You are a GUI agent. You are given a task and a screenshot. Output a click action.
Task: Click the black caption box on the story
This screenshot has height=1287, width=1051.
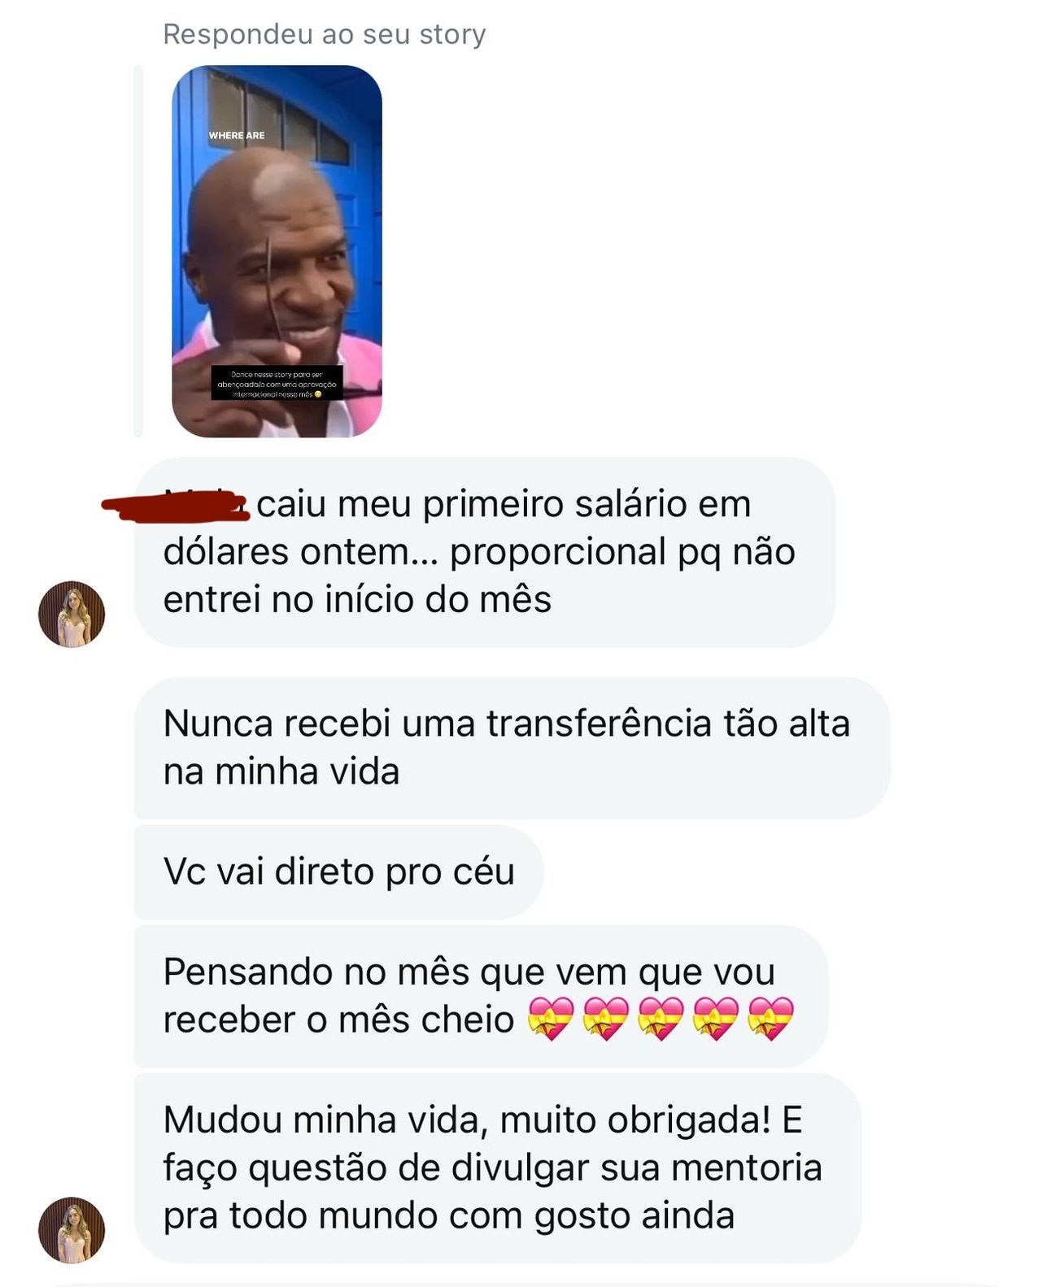point(277,383)
